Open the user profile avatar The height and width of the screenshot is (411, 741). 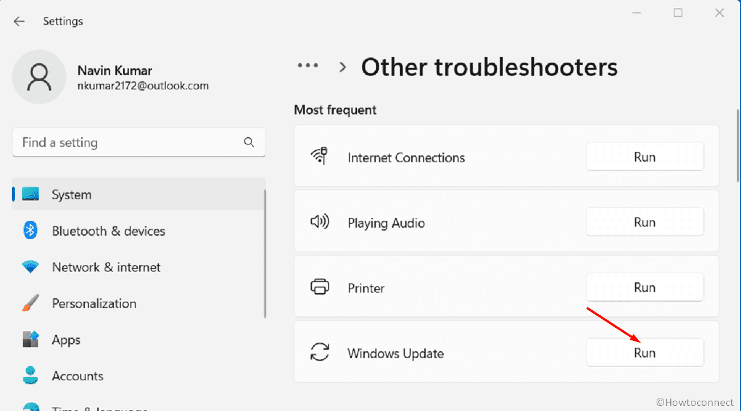[39, 77]
